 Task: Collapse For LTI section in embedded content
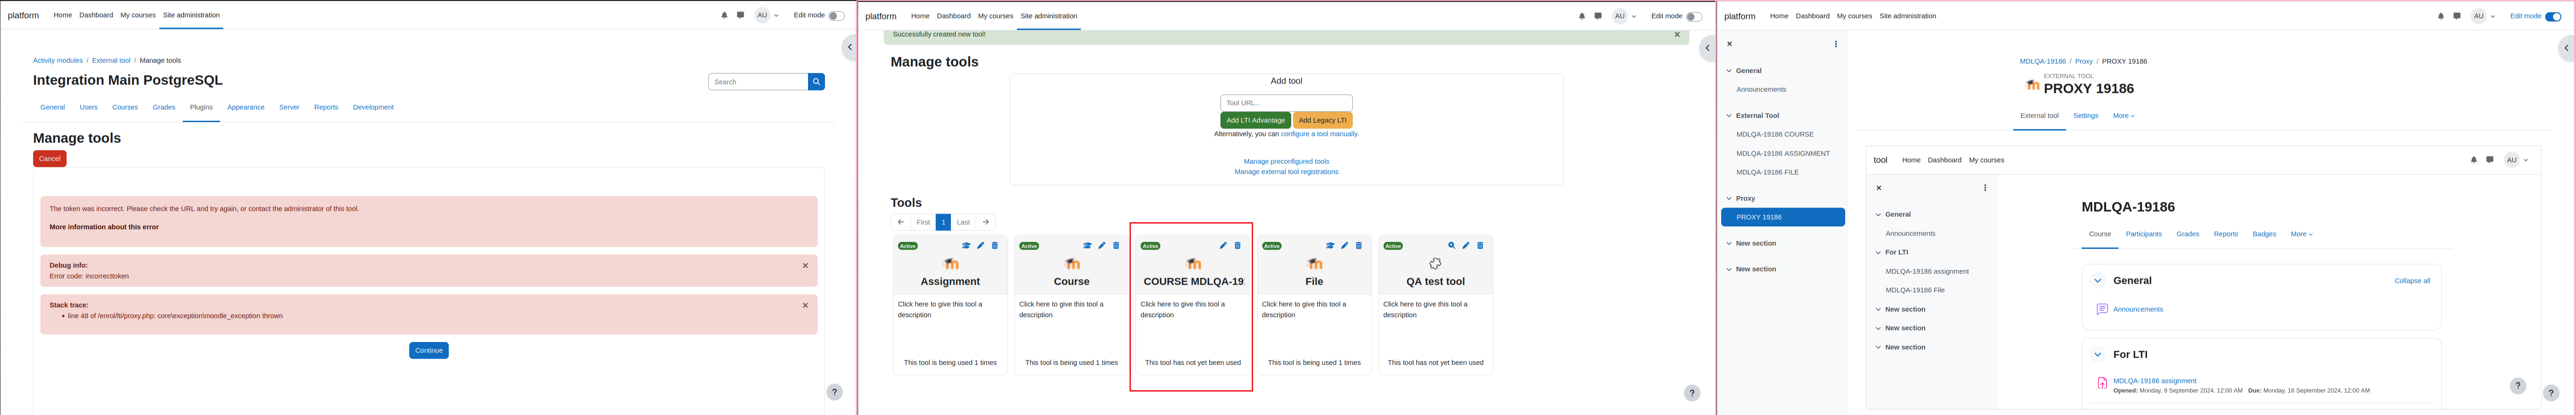[x=2098, y=355]
